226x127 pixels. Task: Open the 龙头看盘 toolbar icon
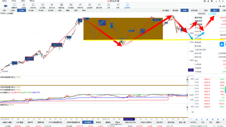pos(71,5)
